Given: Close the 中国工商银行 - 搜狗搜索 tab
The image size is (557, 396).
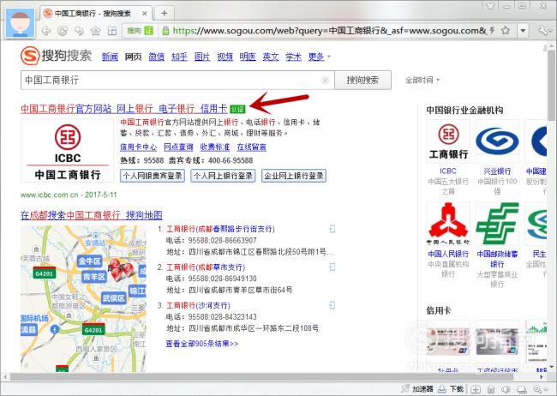Looking at the screenshot, I should pyautogui.click(x=145, y=14).
